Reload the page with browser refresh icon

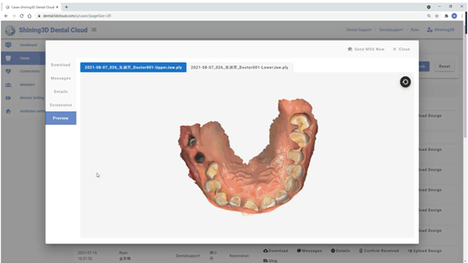(x=21, y=16)
